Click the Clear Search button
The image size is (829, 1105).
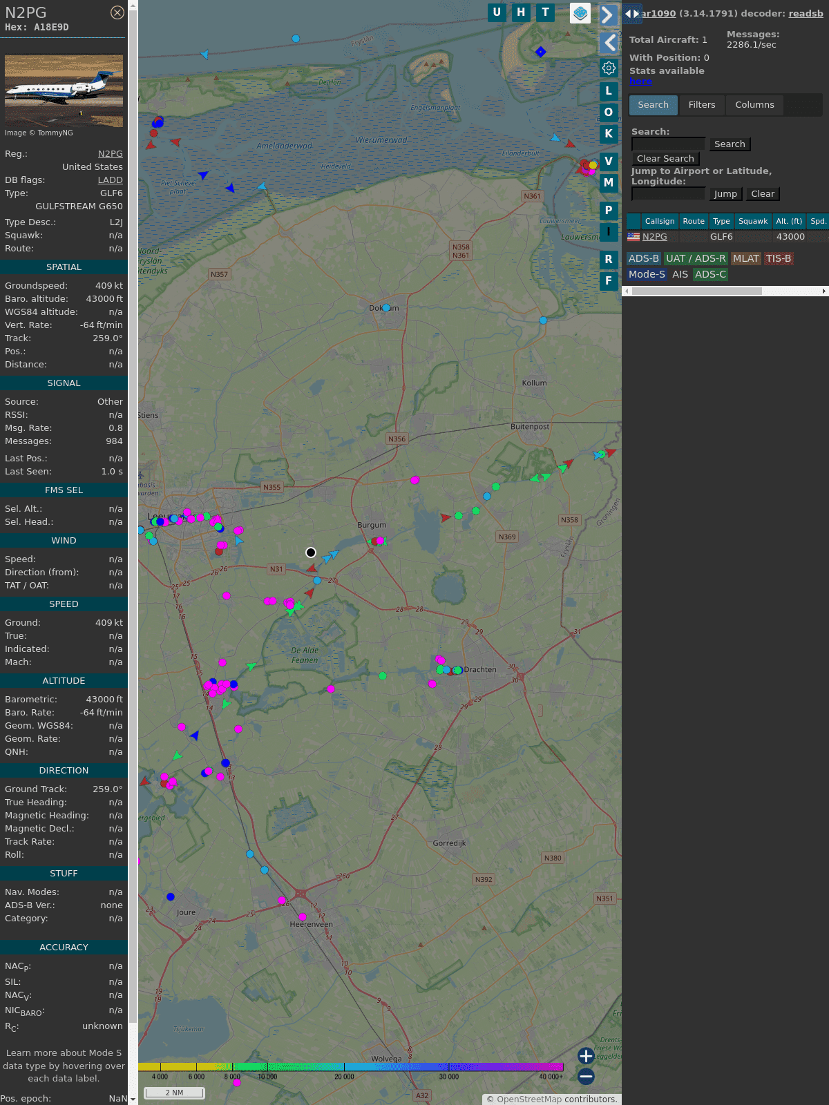[665, 159]
